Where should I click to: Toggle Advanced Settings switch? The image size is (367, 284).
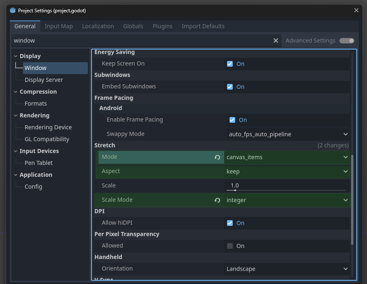347,41
